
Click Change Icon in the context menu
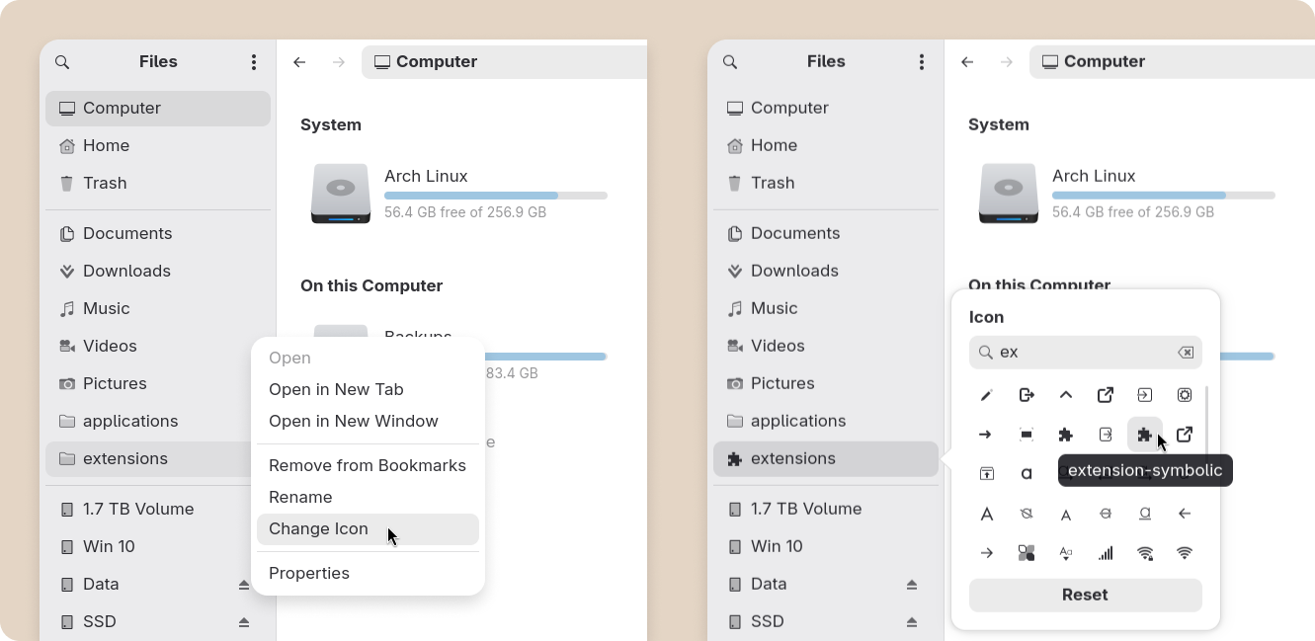point(368,528)
